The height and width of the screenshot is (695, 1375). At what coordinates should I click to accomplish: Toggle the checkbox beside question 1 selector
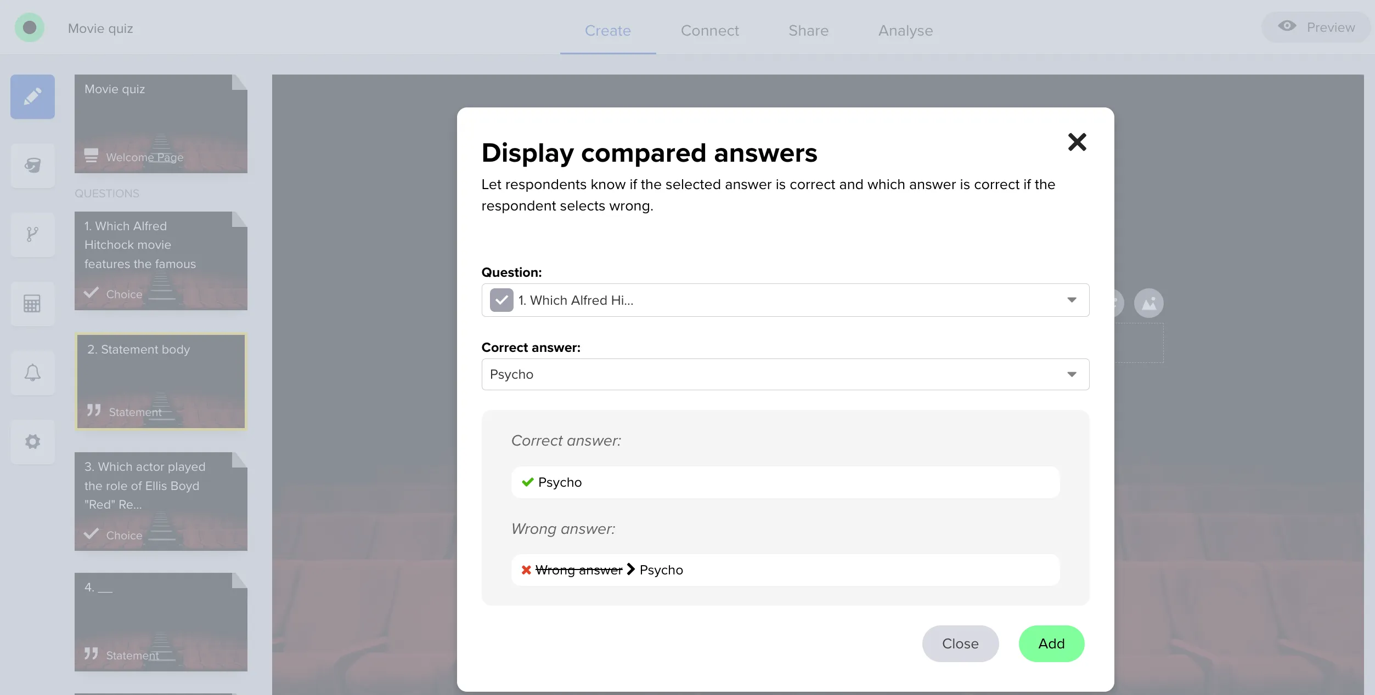pyautogui.click(x=501, y=300)
